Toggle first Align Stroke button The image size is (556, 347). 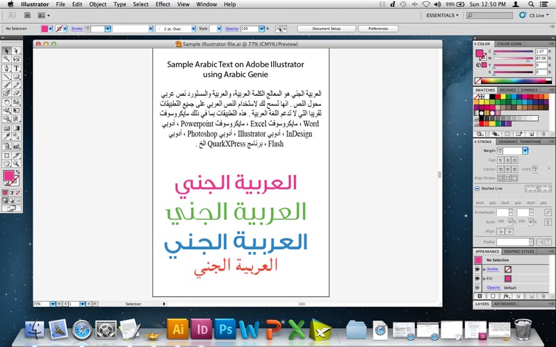(500, 178)
